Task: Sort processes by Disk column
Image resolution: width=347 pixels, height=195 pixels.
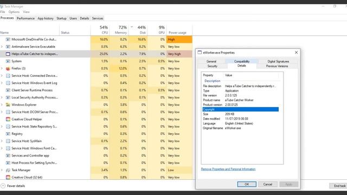Action: 138,30
